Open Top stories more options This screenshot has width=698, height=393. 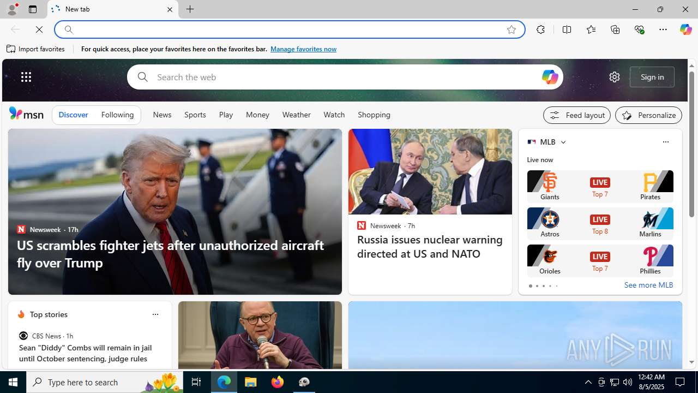[x=155, y=314]
